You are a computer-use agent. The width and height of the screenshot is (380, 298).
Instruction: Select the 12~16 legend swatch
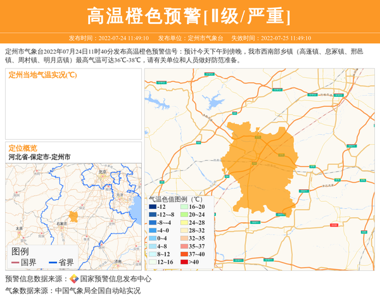coord(153,262)
